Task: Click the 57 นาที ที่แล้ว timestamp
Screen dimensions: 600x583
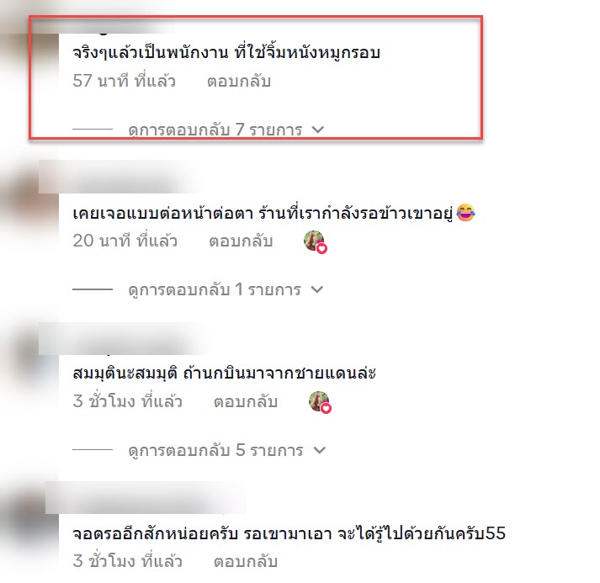Action: [124, 81]
